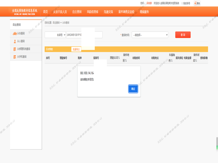
Task: Sort by 理赔公司 column arrows
Action: tap(119, 58)
